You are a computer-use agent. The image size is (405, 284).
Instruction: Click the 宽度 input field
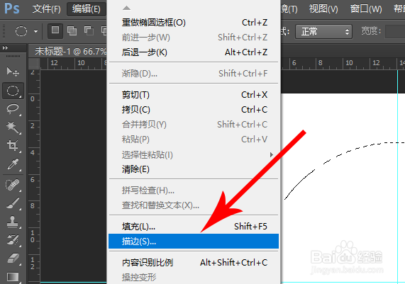pos(395,32)
